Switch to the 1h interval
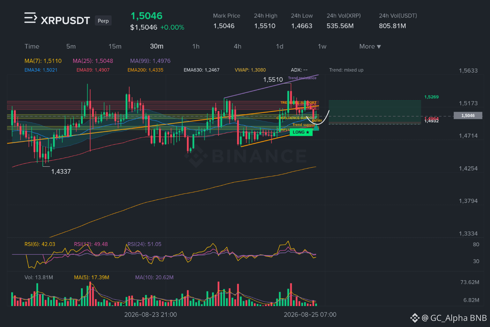Viewport: 490px width, 327px height. 196,46
